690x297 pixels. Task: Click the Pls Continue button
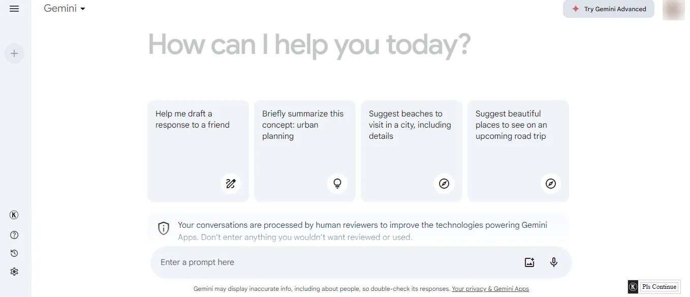tap(659, 287)
